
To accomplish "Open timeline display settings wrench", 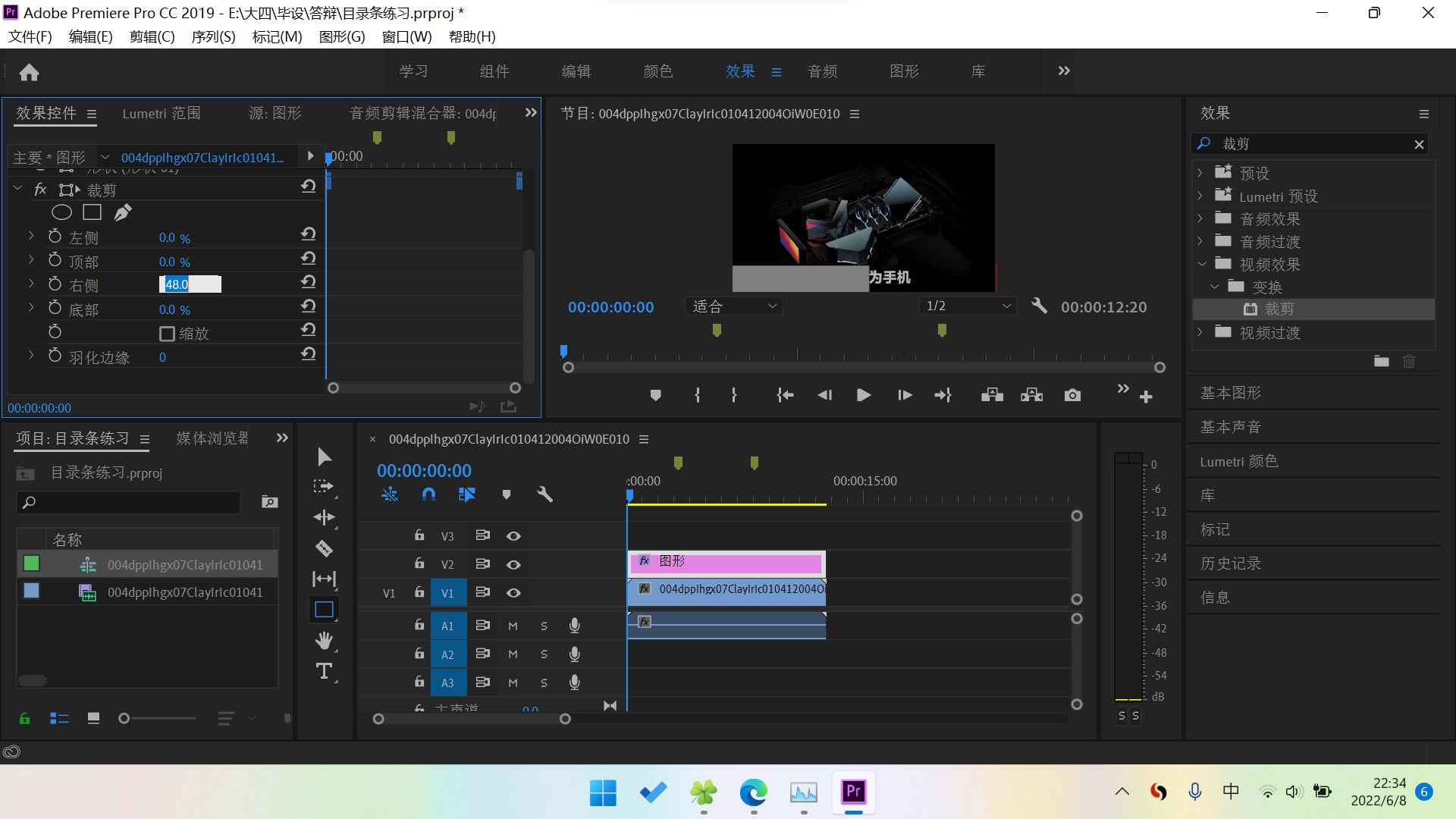I will click(x=544, y=494).
